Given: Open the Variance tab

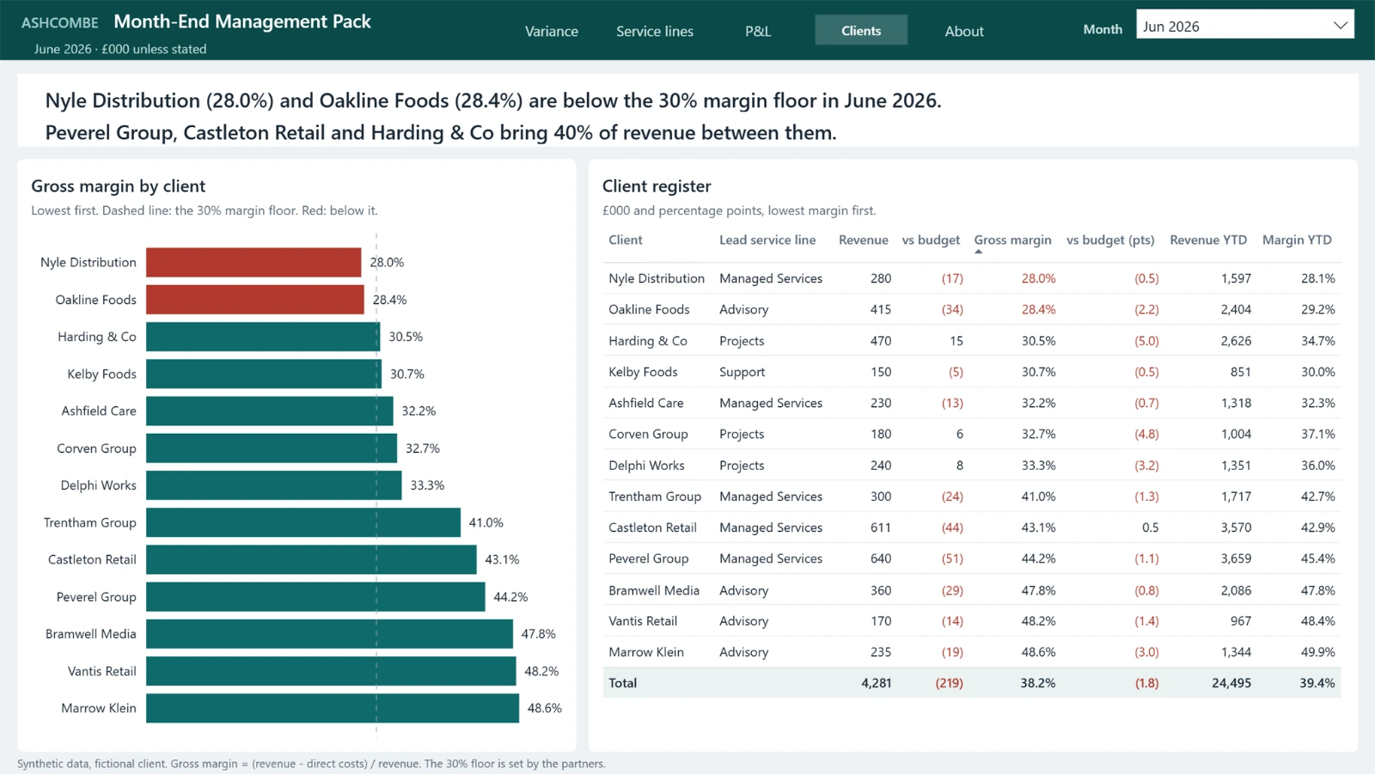Looking at the screenshot, I should coord(551,31).
